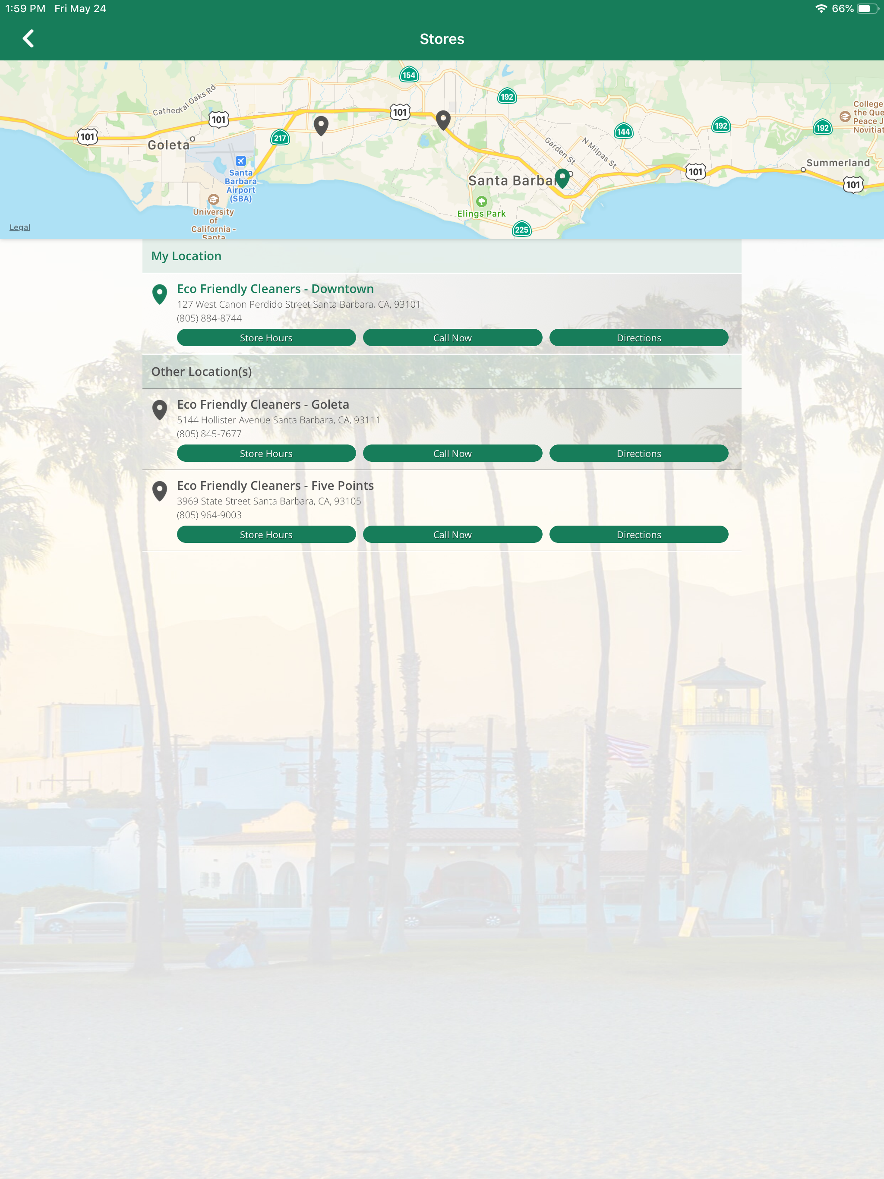Get Directions to Goleta store
Image resolution: width=884 pixels, height=1179 pixels.
(x=639, y=453)
